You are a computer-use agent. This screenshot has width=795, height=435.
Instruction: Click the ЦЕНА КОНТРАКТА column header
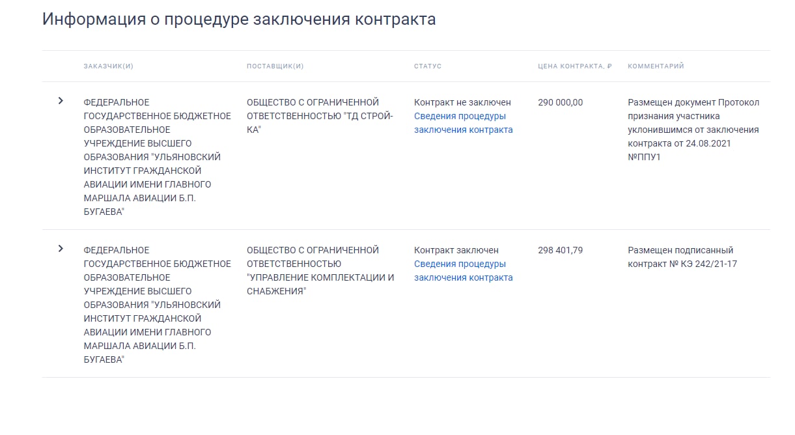(575, 66)
